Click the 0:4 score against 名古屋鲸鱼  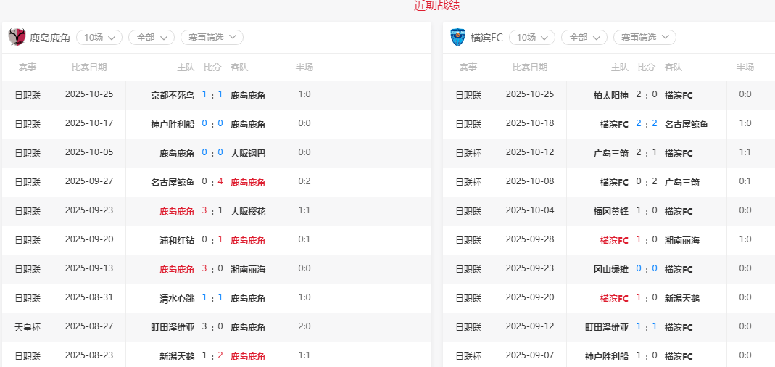[x=212, y=182]
